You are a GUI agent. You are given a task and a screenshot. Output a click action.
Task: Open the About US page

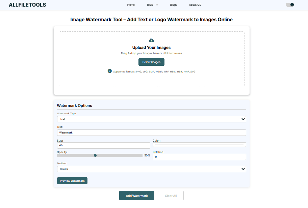195,5
